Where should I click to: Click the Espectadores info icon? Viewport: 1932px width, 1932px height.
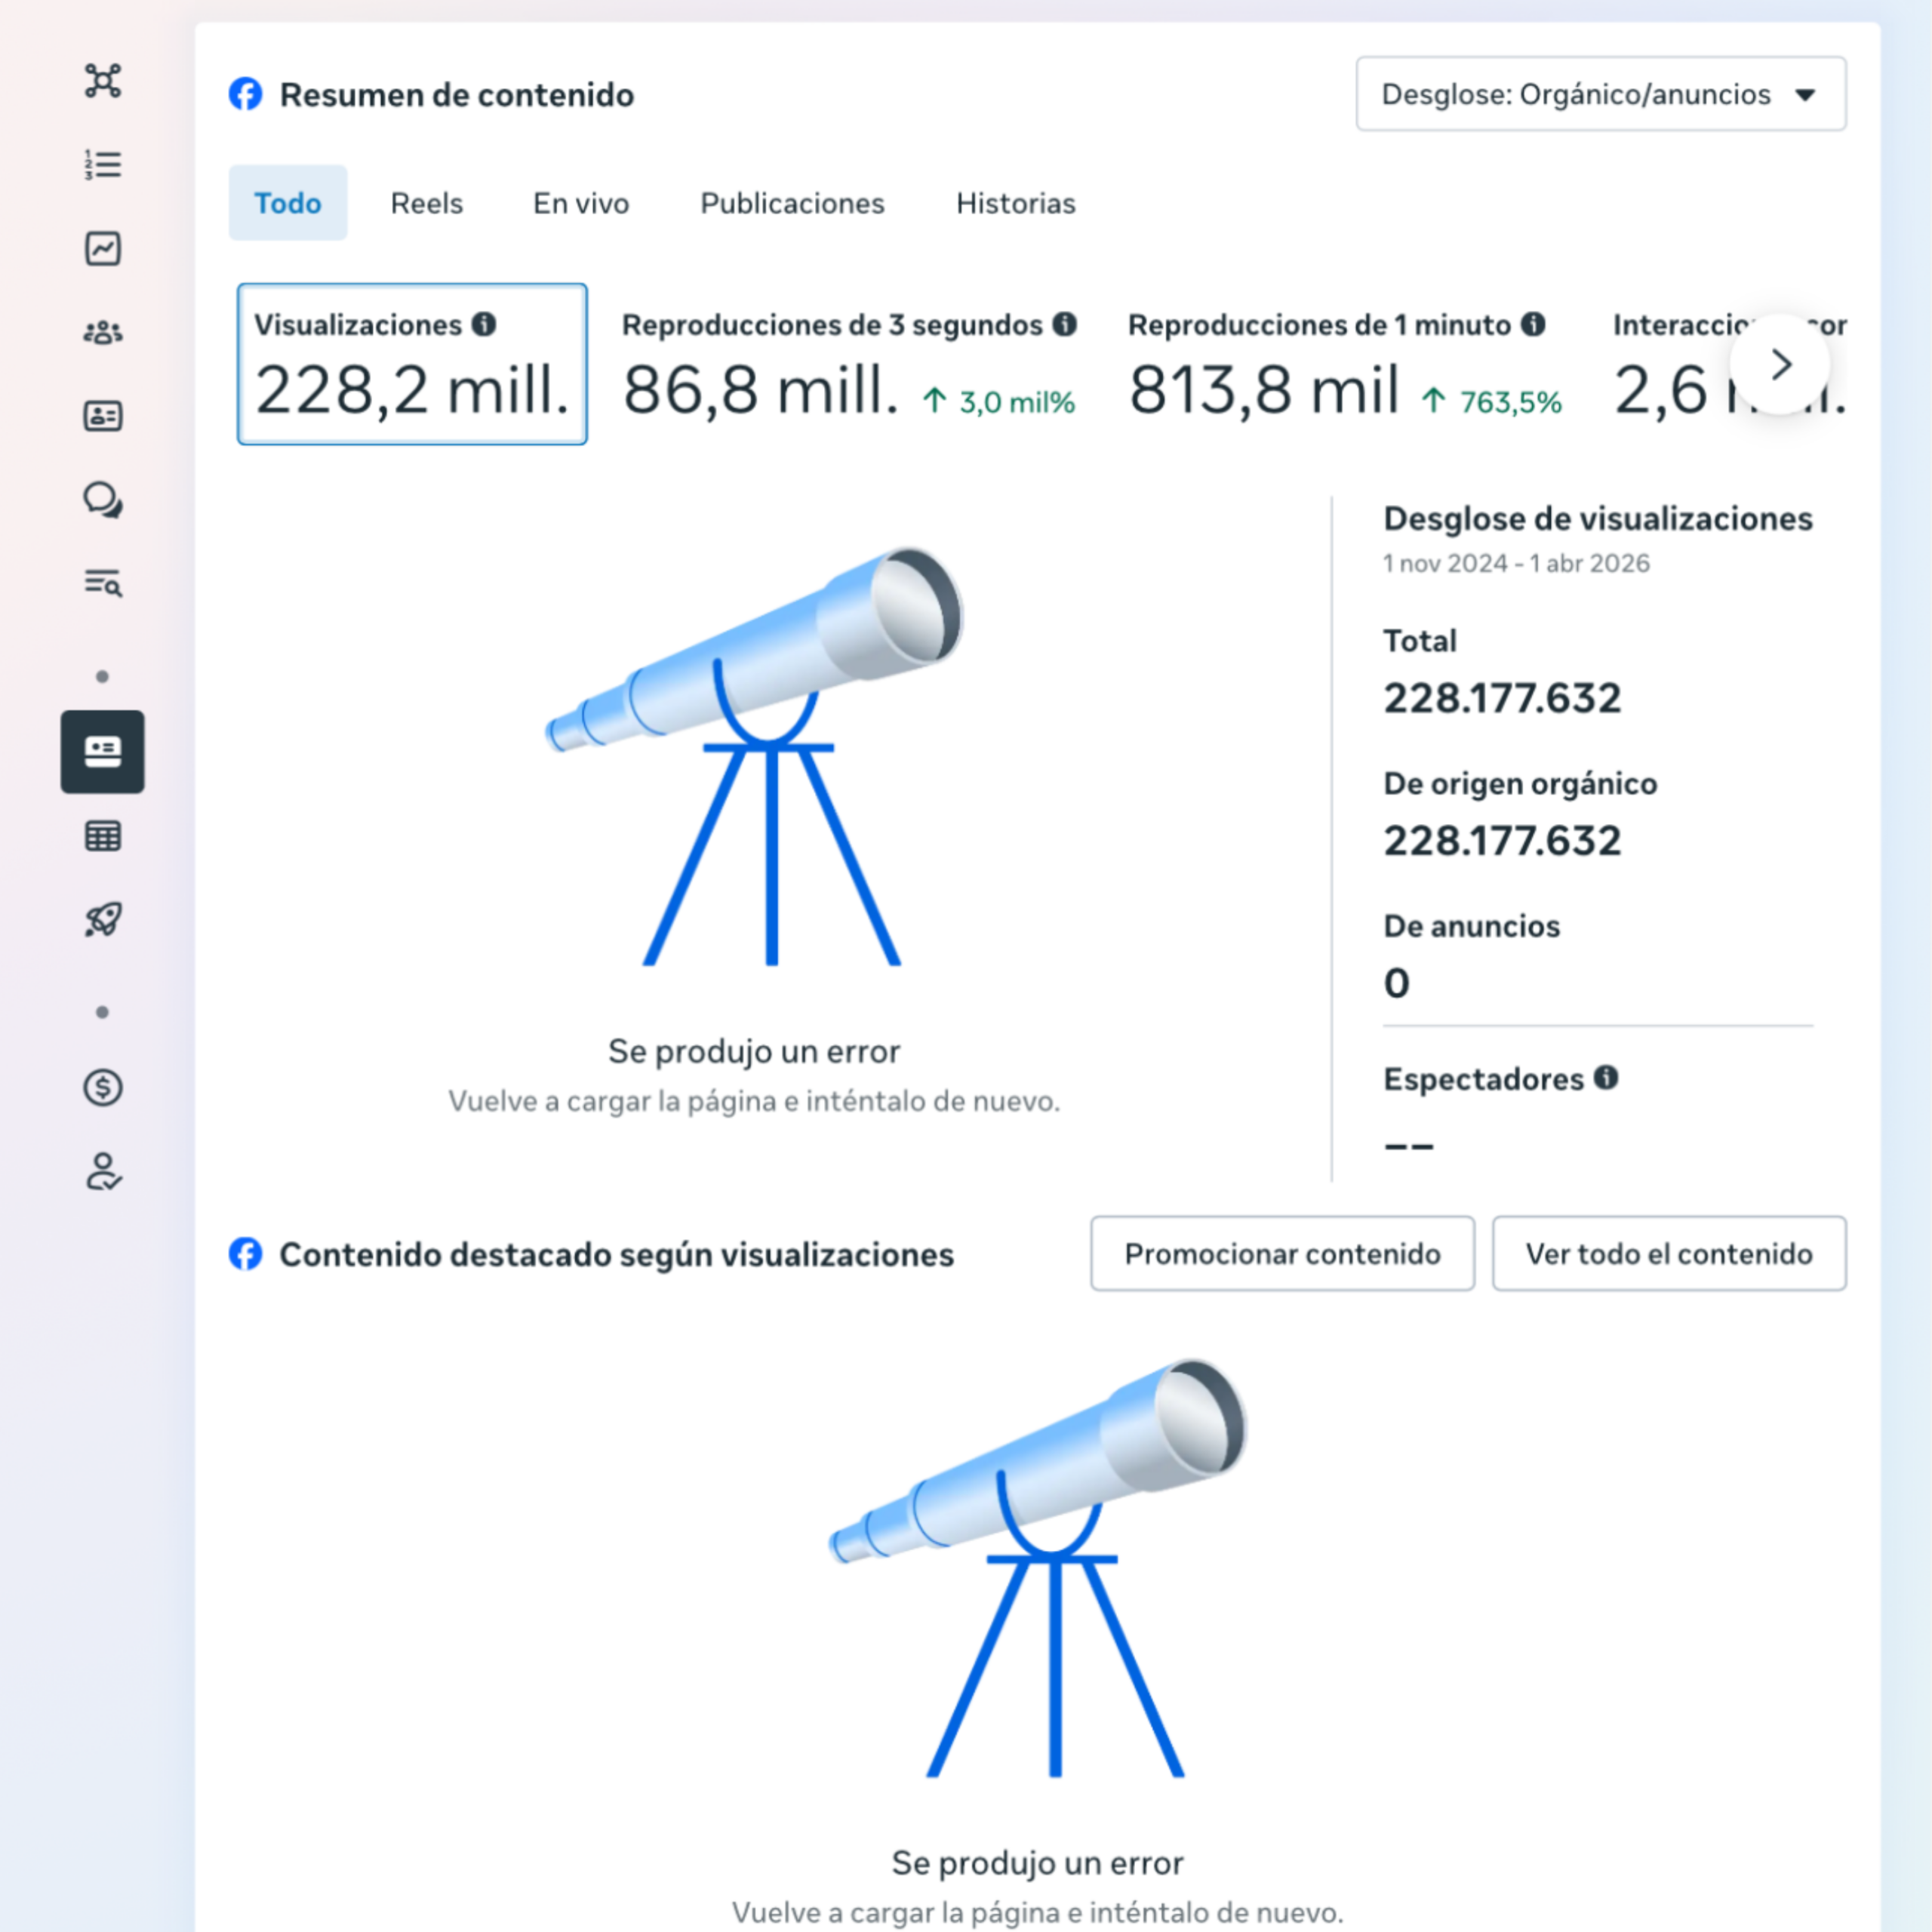point(1606,1078)
